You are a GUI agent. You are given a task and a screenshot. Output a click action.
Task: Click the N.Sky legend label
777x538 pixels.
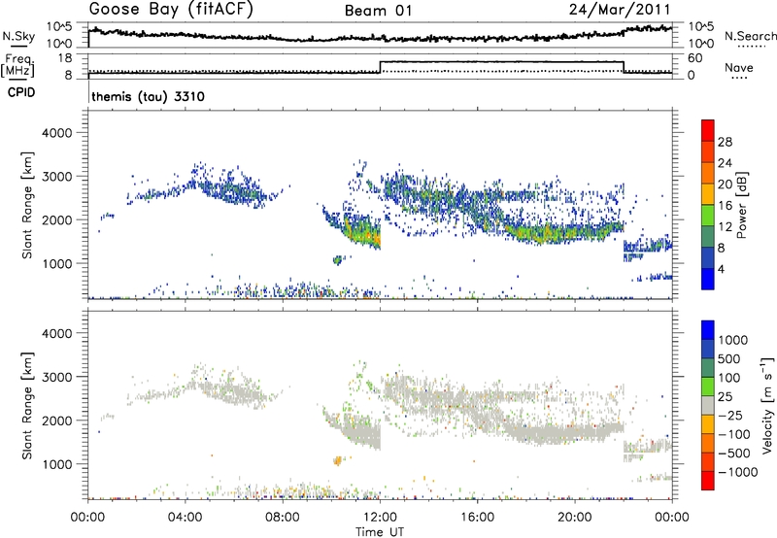[18, 36]
